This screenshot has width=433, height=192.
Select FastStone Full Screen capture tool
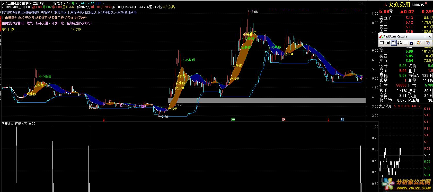[405, 43]
